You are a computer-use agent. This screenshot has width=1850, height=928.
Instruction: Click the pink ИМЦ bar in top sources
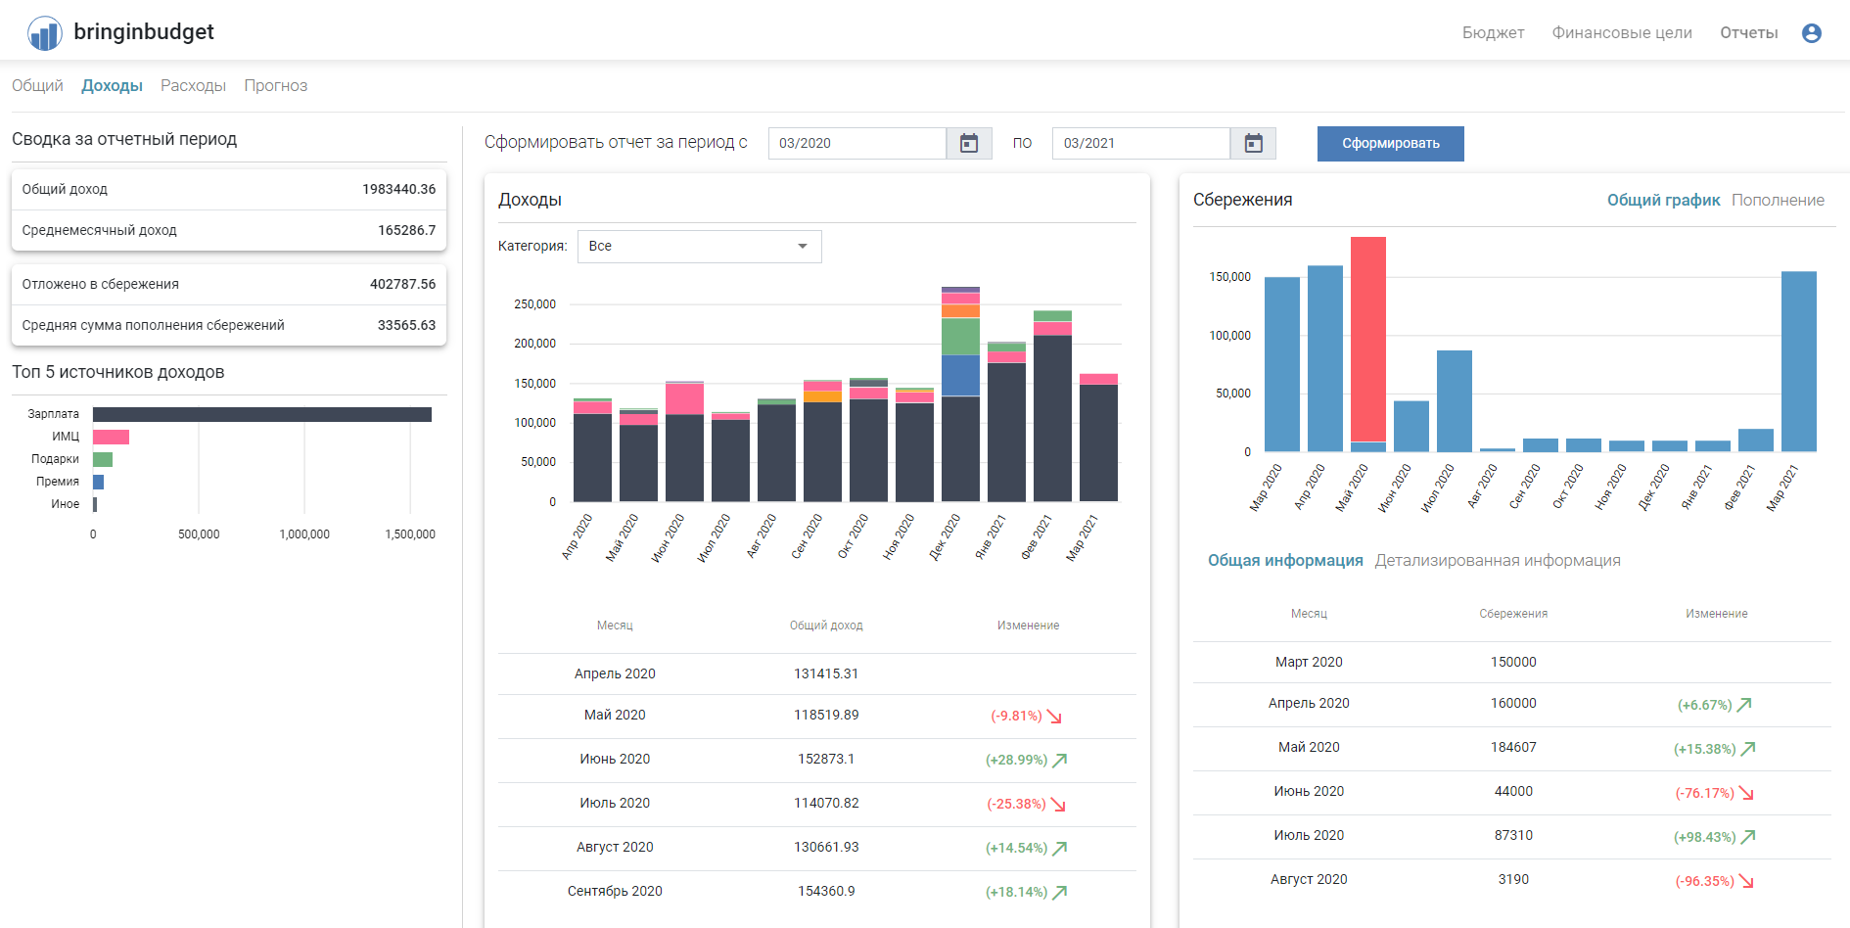click(111, 438)
